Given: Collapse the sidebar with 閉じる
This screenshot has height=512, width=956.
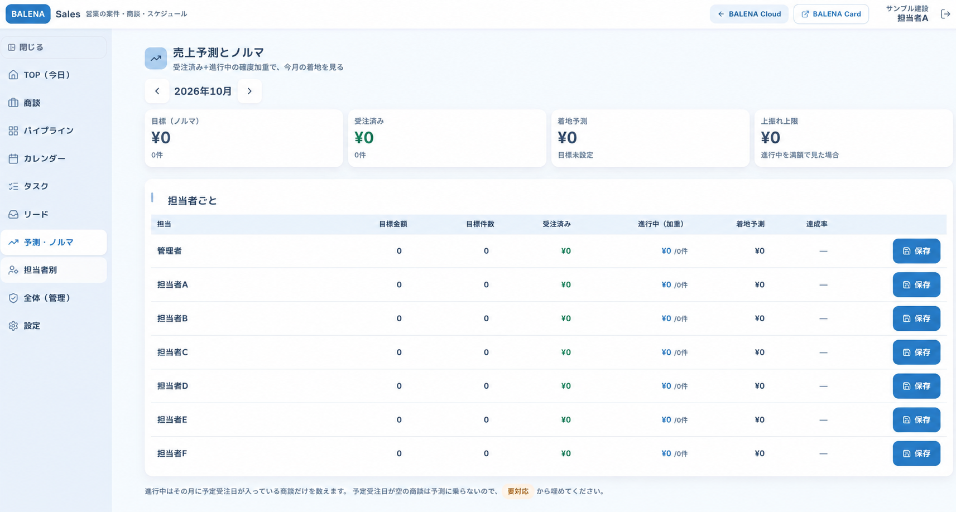Looking at the screenshot, I should pos(54,47).
